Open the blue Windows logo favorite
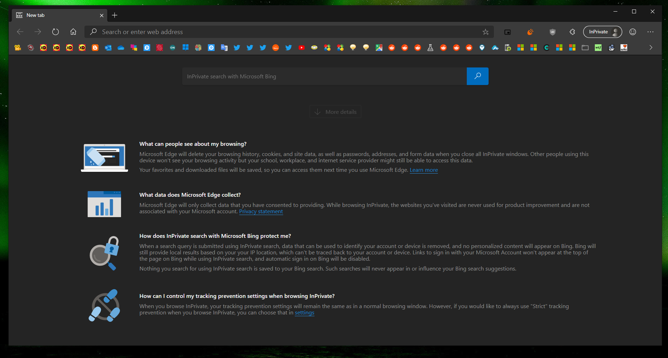Screen dimensions: 668x358 [185, 48]
